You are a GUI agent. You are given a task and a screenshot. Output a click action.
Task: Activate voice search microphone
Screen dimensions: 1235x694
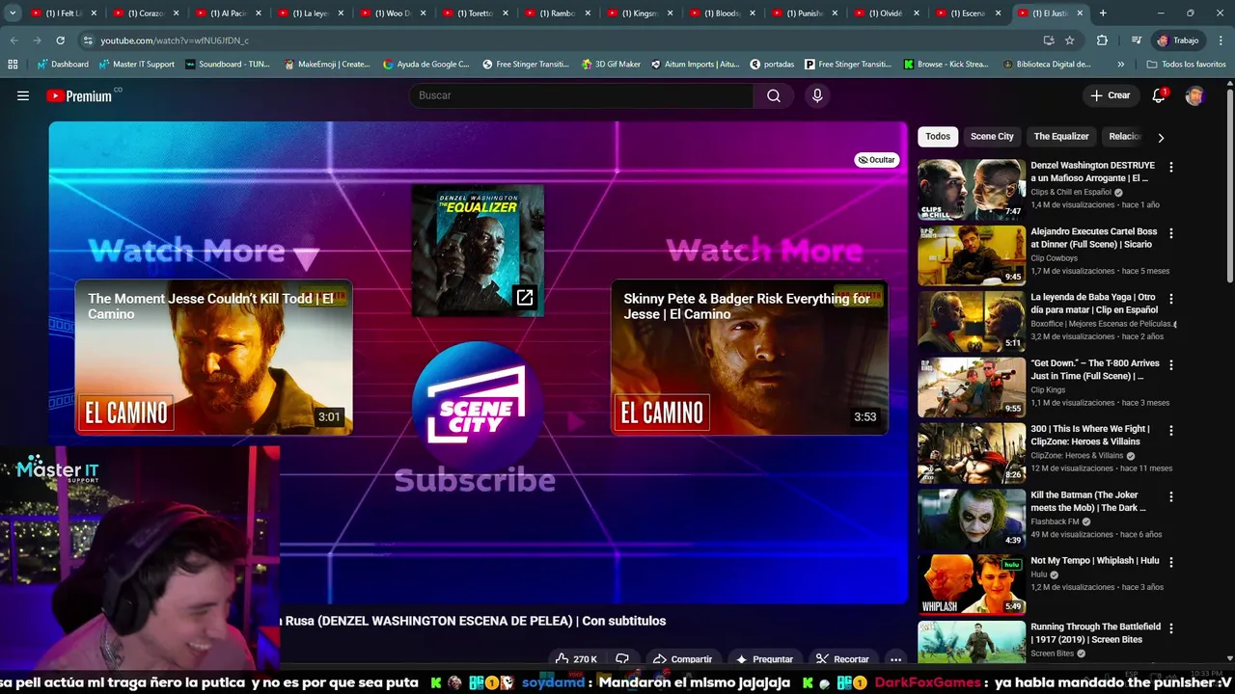click(x=817, y=95)
